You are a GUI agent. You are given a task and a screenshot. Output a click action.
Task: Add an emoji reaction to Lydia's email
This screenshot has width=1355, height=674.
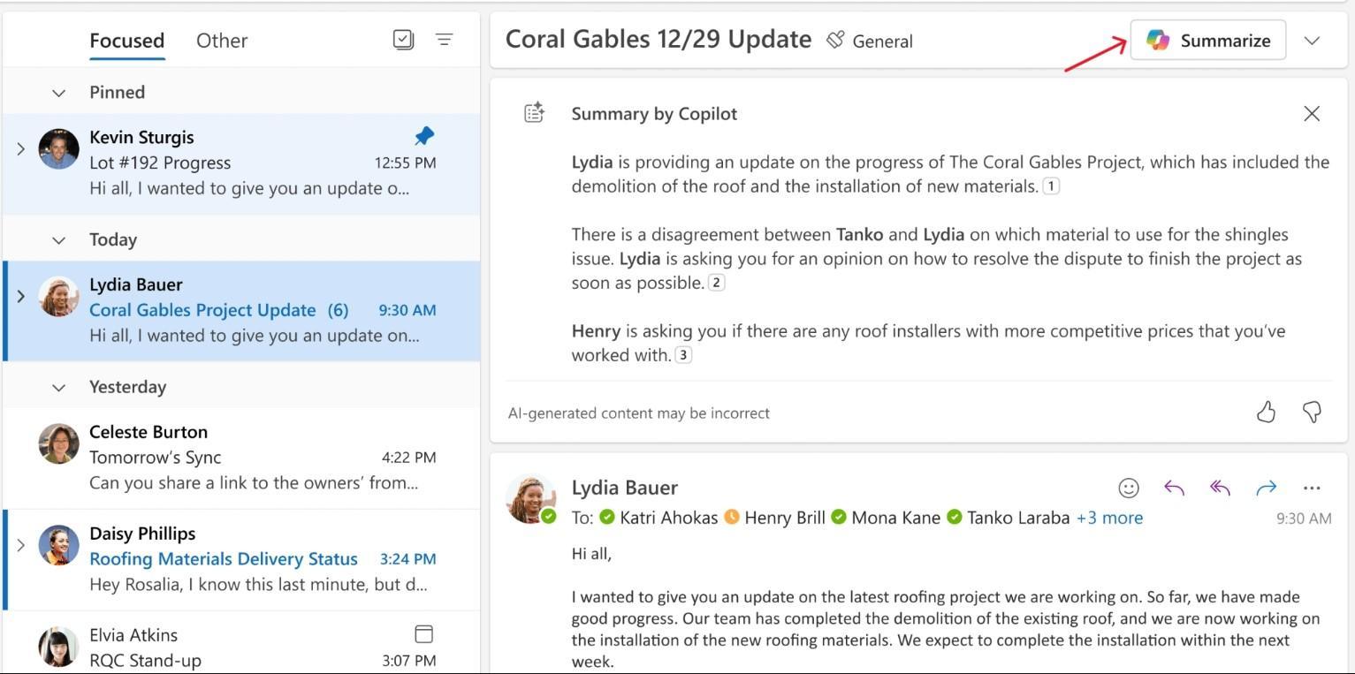(1129, 487)
